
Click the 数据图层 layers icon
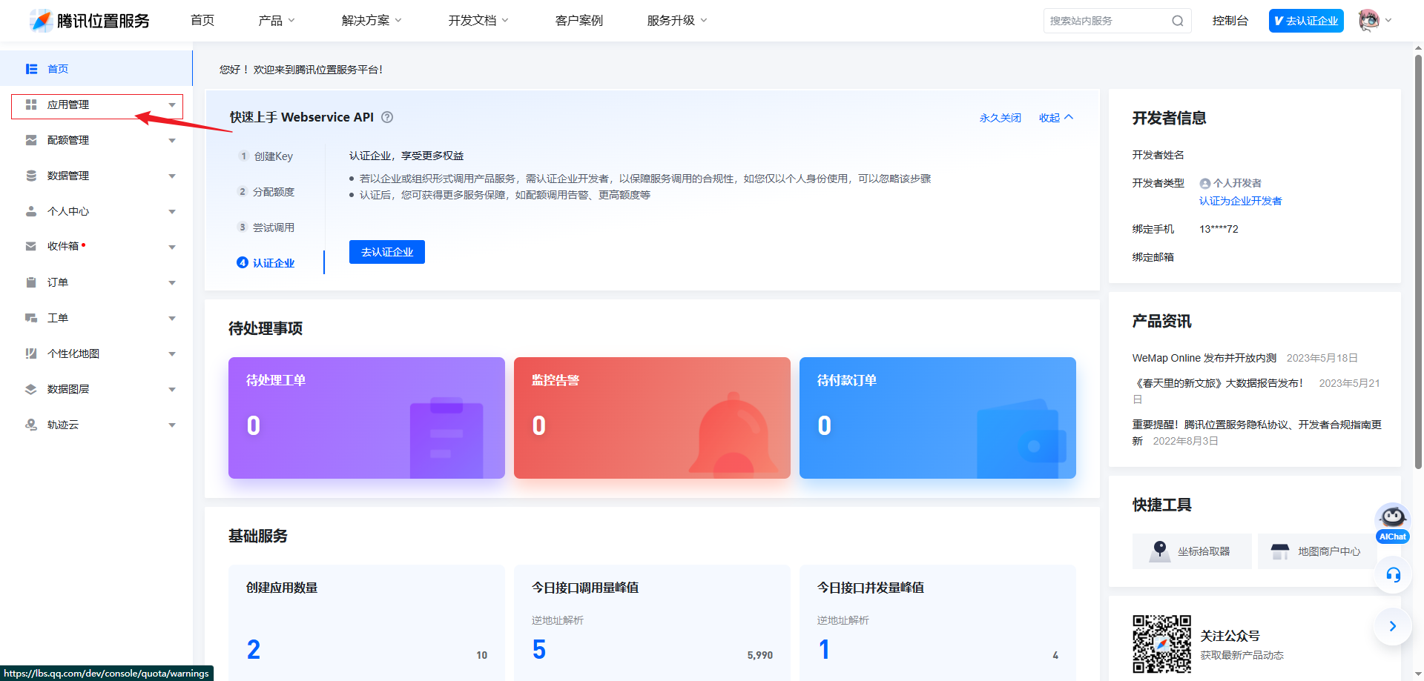(31, 389)
